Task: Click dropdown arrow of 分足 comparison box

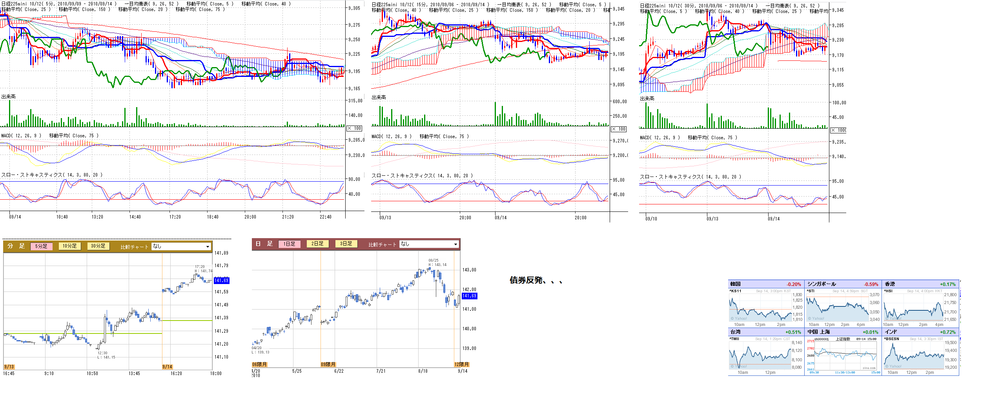Action: click(208, 247)
